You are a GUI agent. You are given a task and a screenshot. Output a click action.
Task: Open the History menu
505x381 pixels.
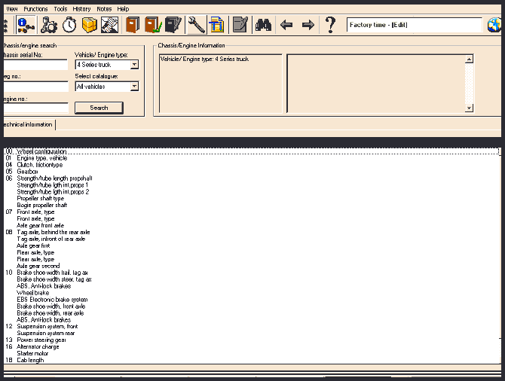pos(81,8)
